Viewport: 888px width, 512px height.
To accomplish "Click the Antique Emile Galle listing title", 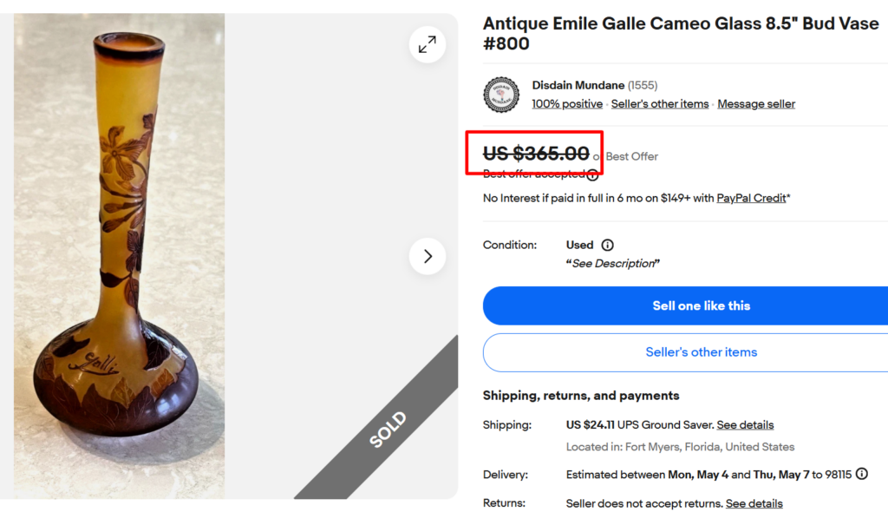I will pyautogui.click(x=681, y=33).
